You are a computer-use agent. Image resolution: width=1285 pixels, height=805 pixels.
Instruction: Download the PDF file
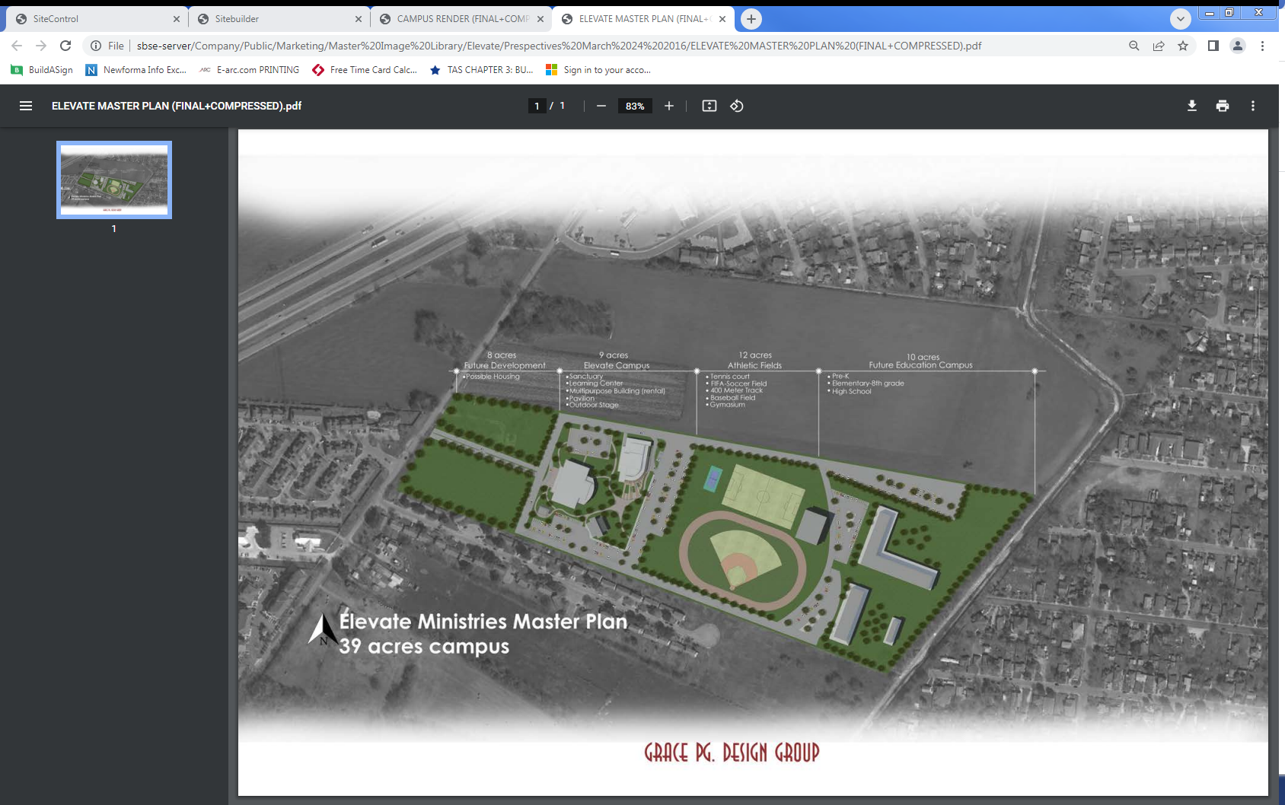point(1192,106)
